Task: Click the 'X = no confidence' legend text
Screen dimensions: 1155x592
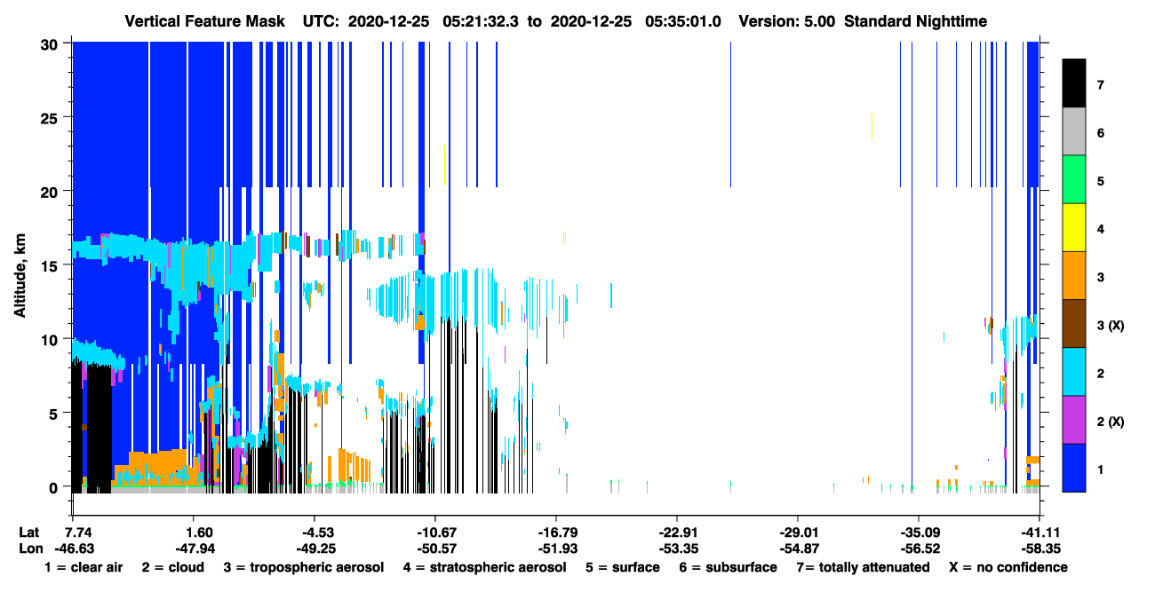Action: (1008, 567)
